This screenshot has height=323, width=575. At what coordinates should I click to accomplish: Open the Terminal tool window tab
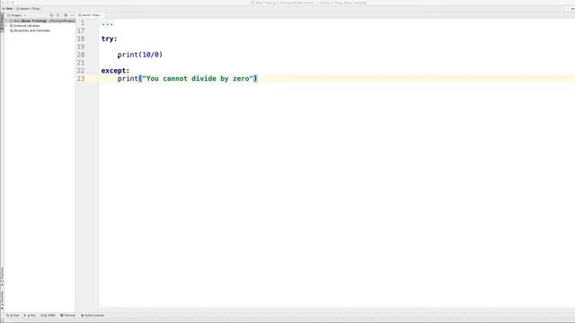click(68, 315)
